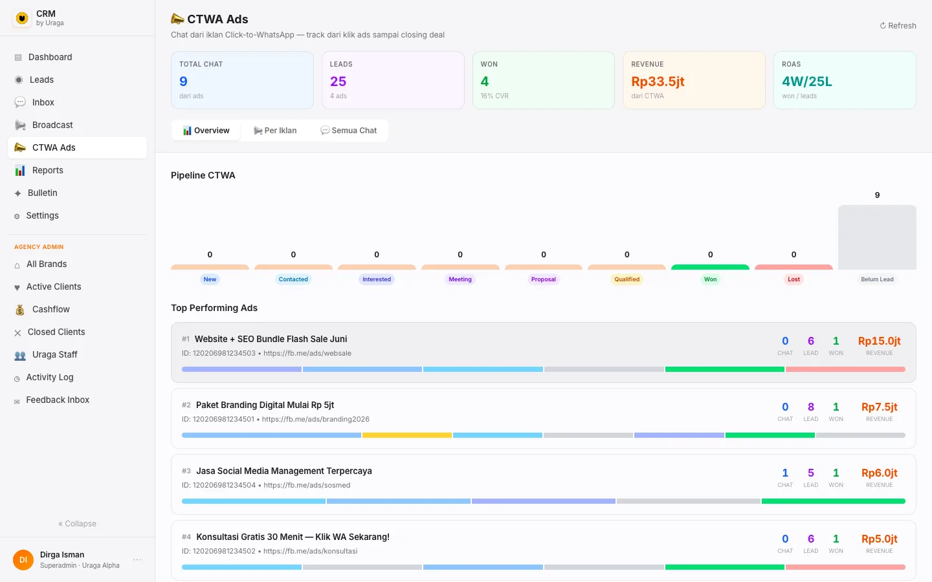Open the Paket Branding Digital ad
Image resolution: width=932 pixels, height=582 pixels.
[544, 418]
